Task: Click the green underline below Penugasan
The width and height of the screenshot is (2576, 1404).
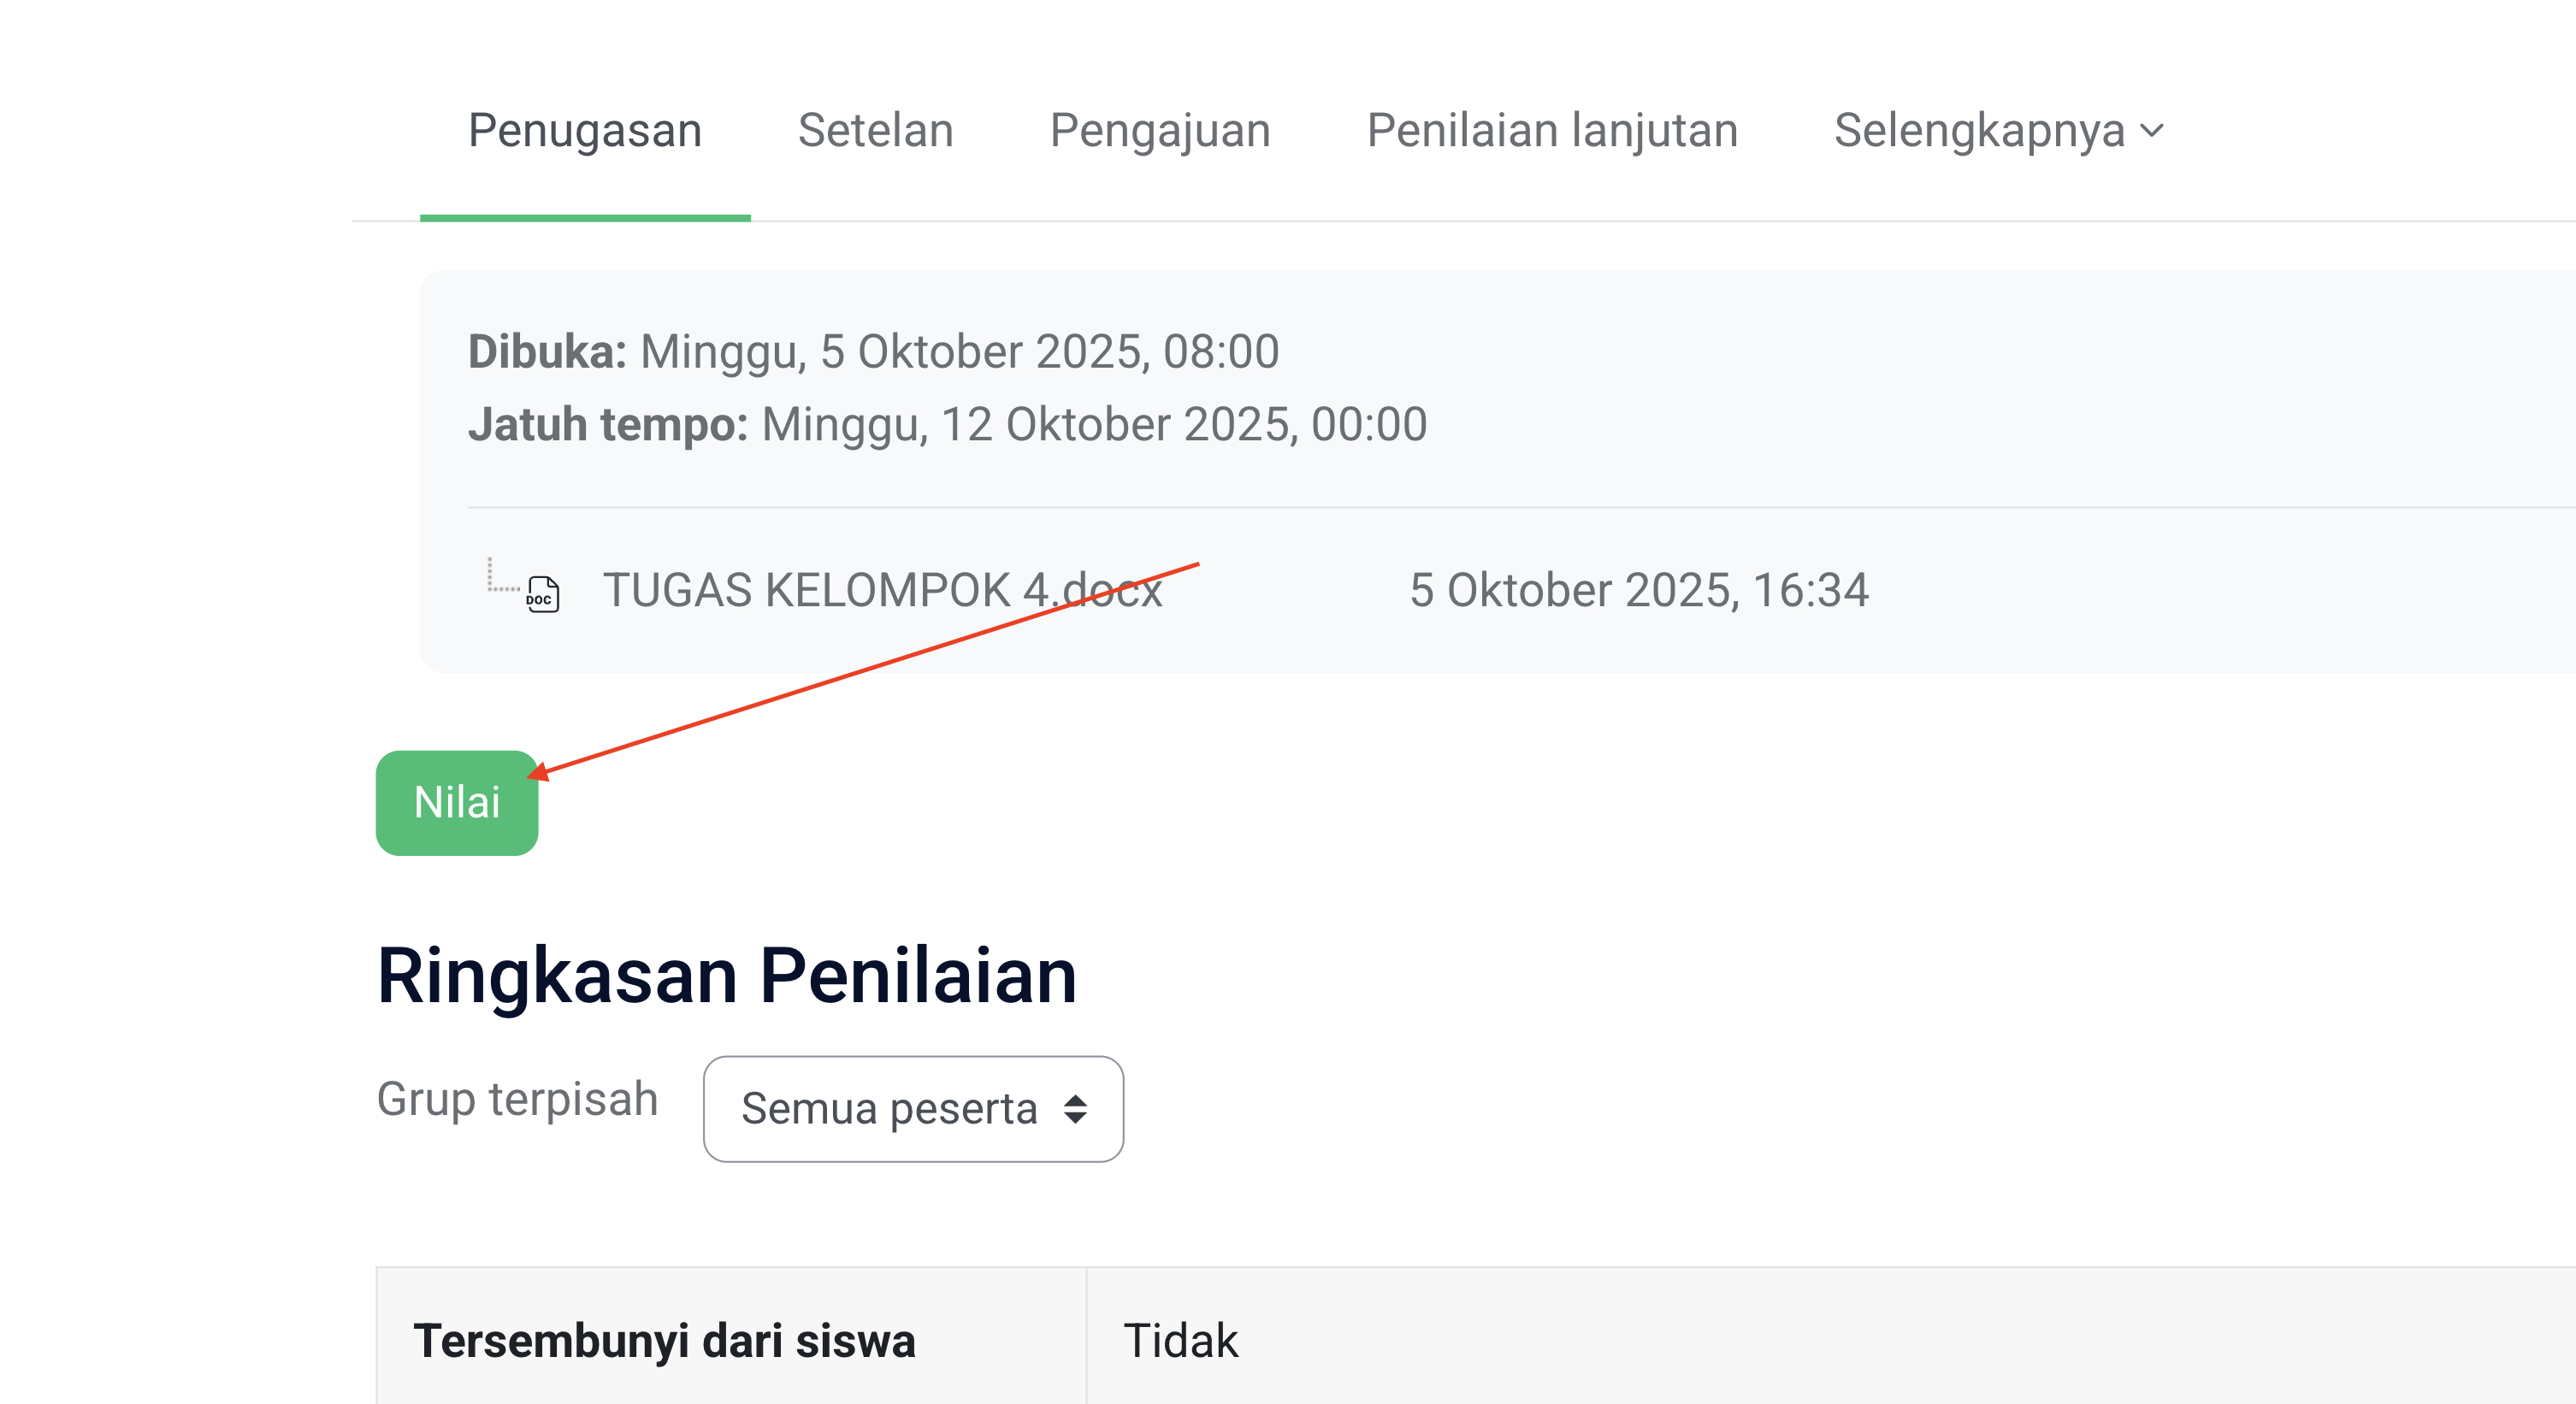Action: point(585,217)
